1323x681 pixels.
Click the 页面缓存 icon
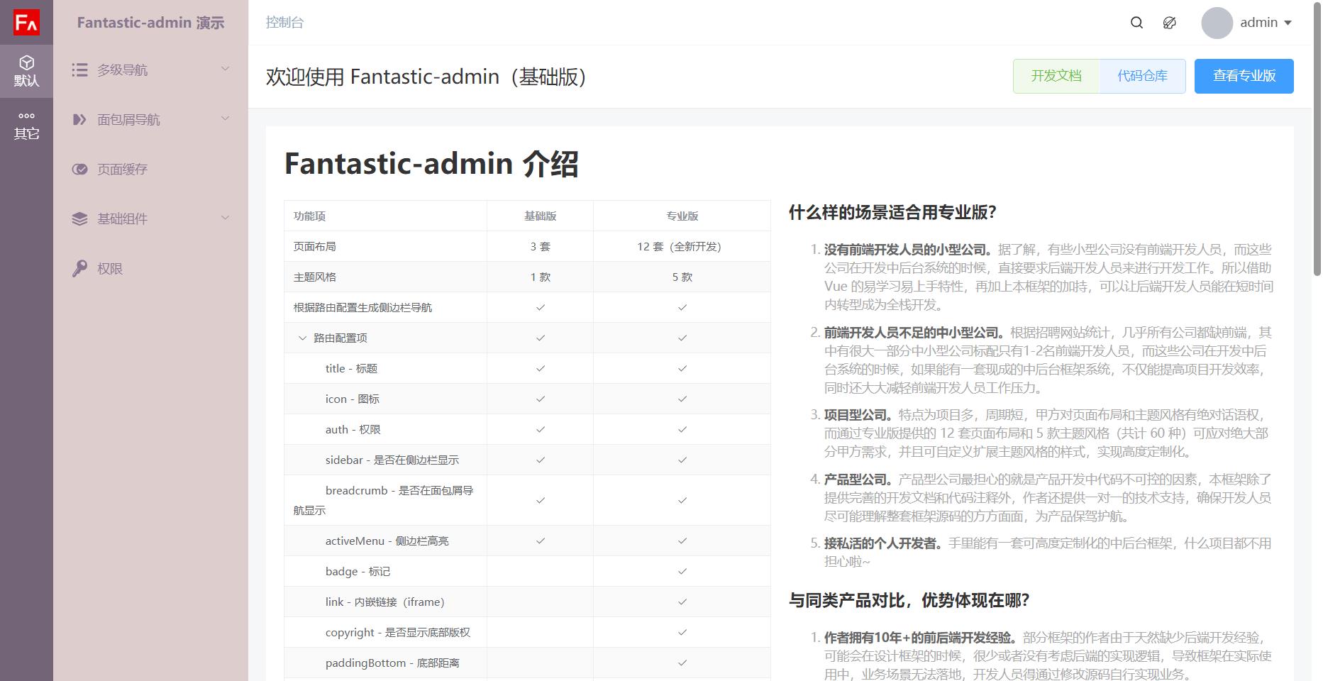click(79, 169)
